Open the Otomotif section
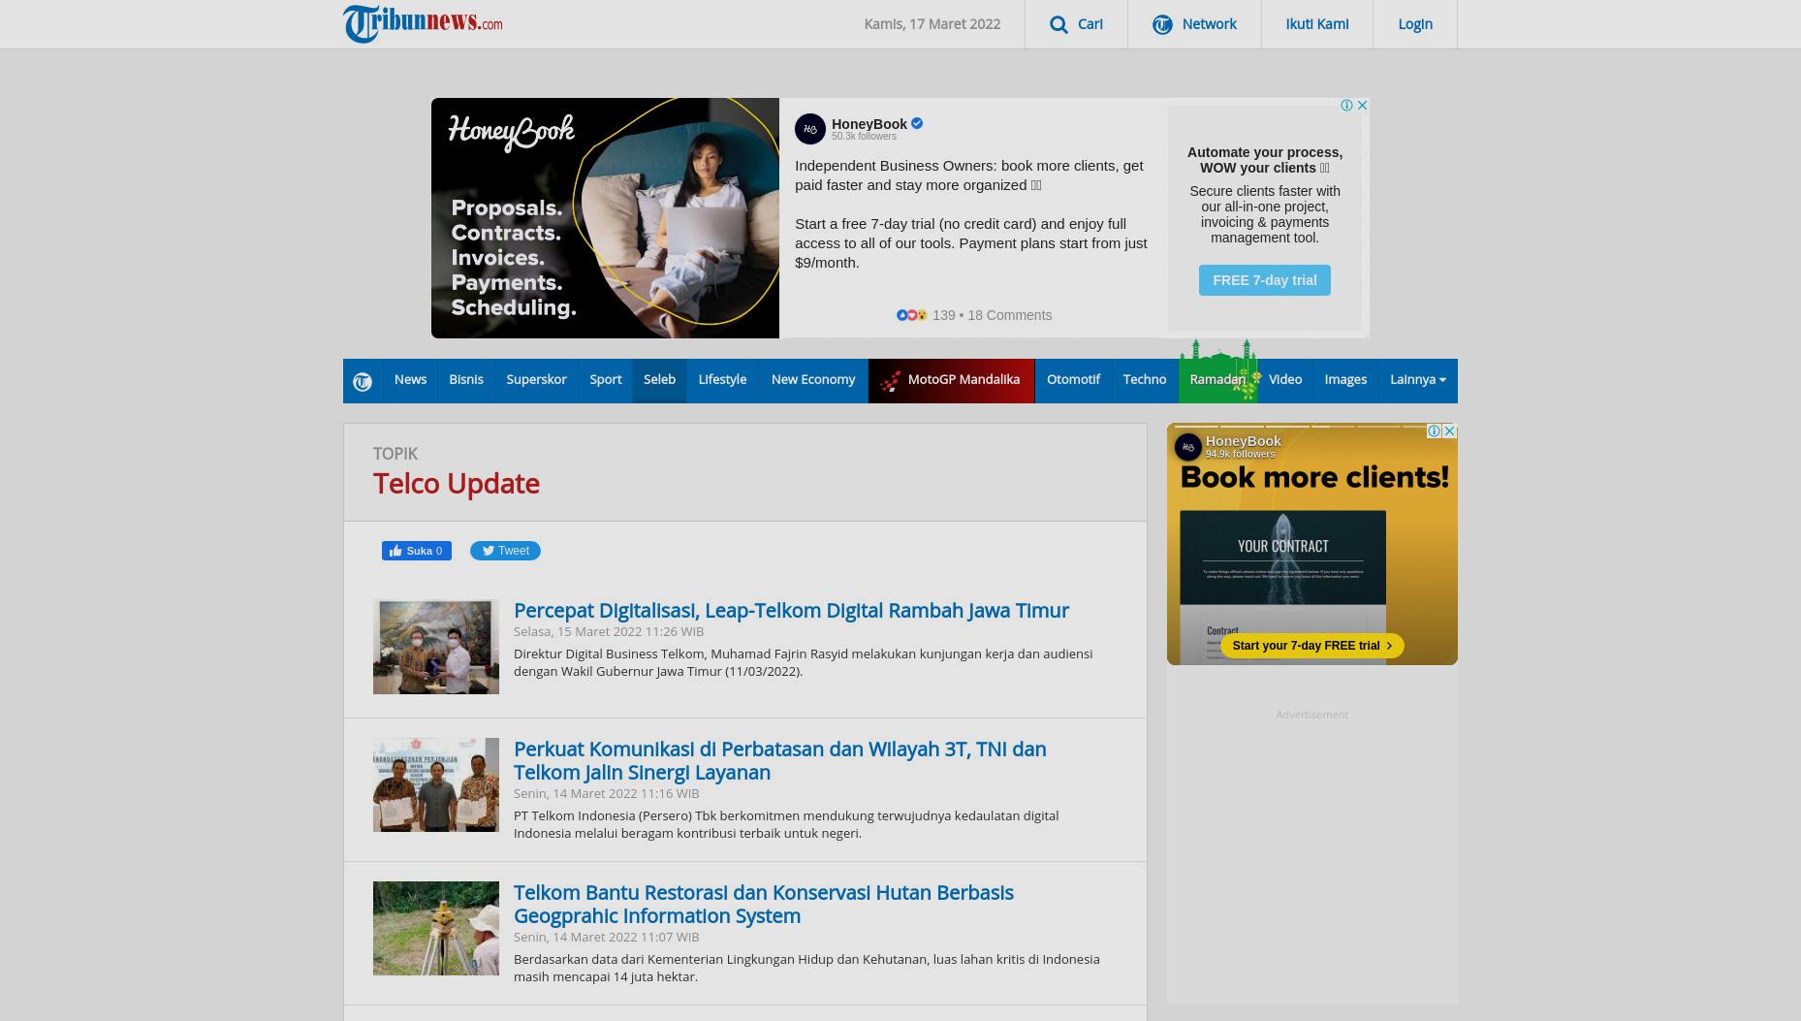This screenshot has height=1021, width=1801. (x=1073, y=380)
